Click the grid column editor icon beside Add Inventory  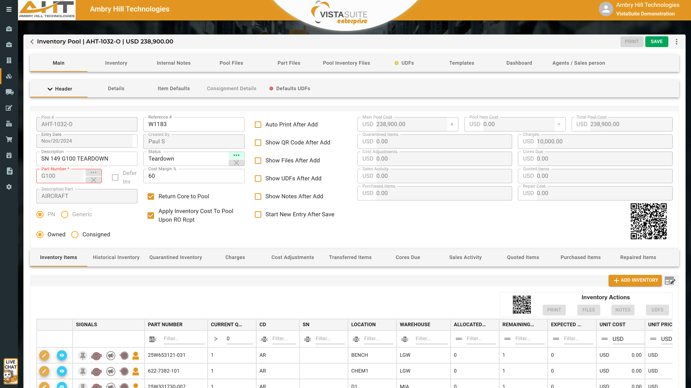coord(670,281)
